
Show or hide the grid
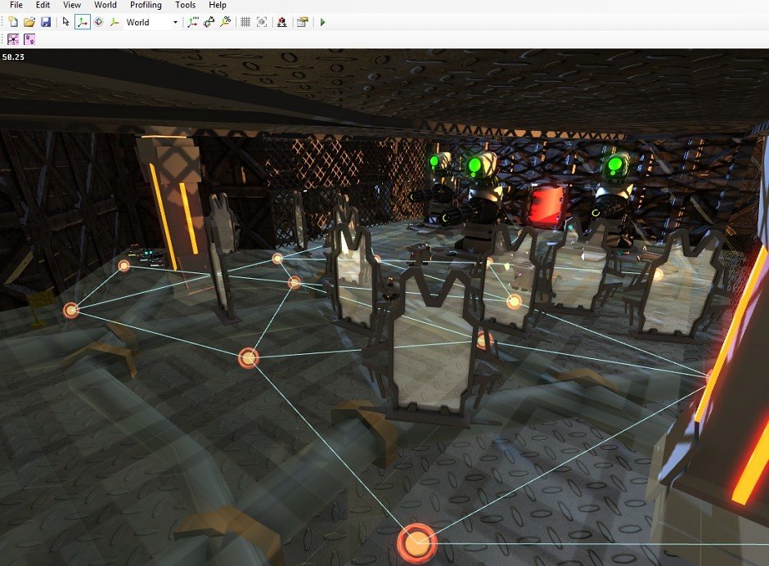click(x=245, y=22)
